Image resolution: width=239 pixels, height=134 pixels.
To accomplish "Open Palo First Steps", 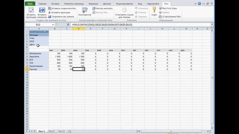I will 168,8.
